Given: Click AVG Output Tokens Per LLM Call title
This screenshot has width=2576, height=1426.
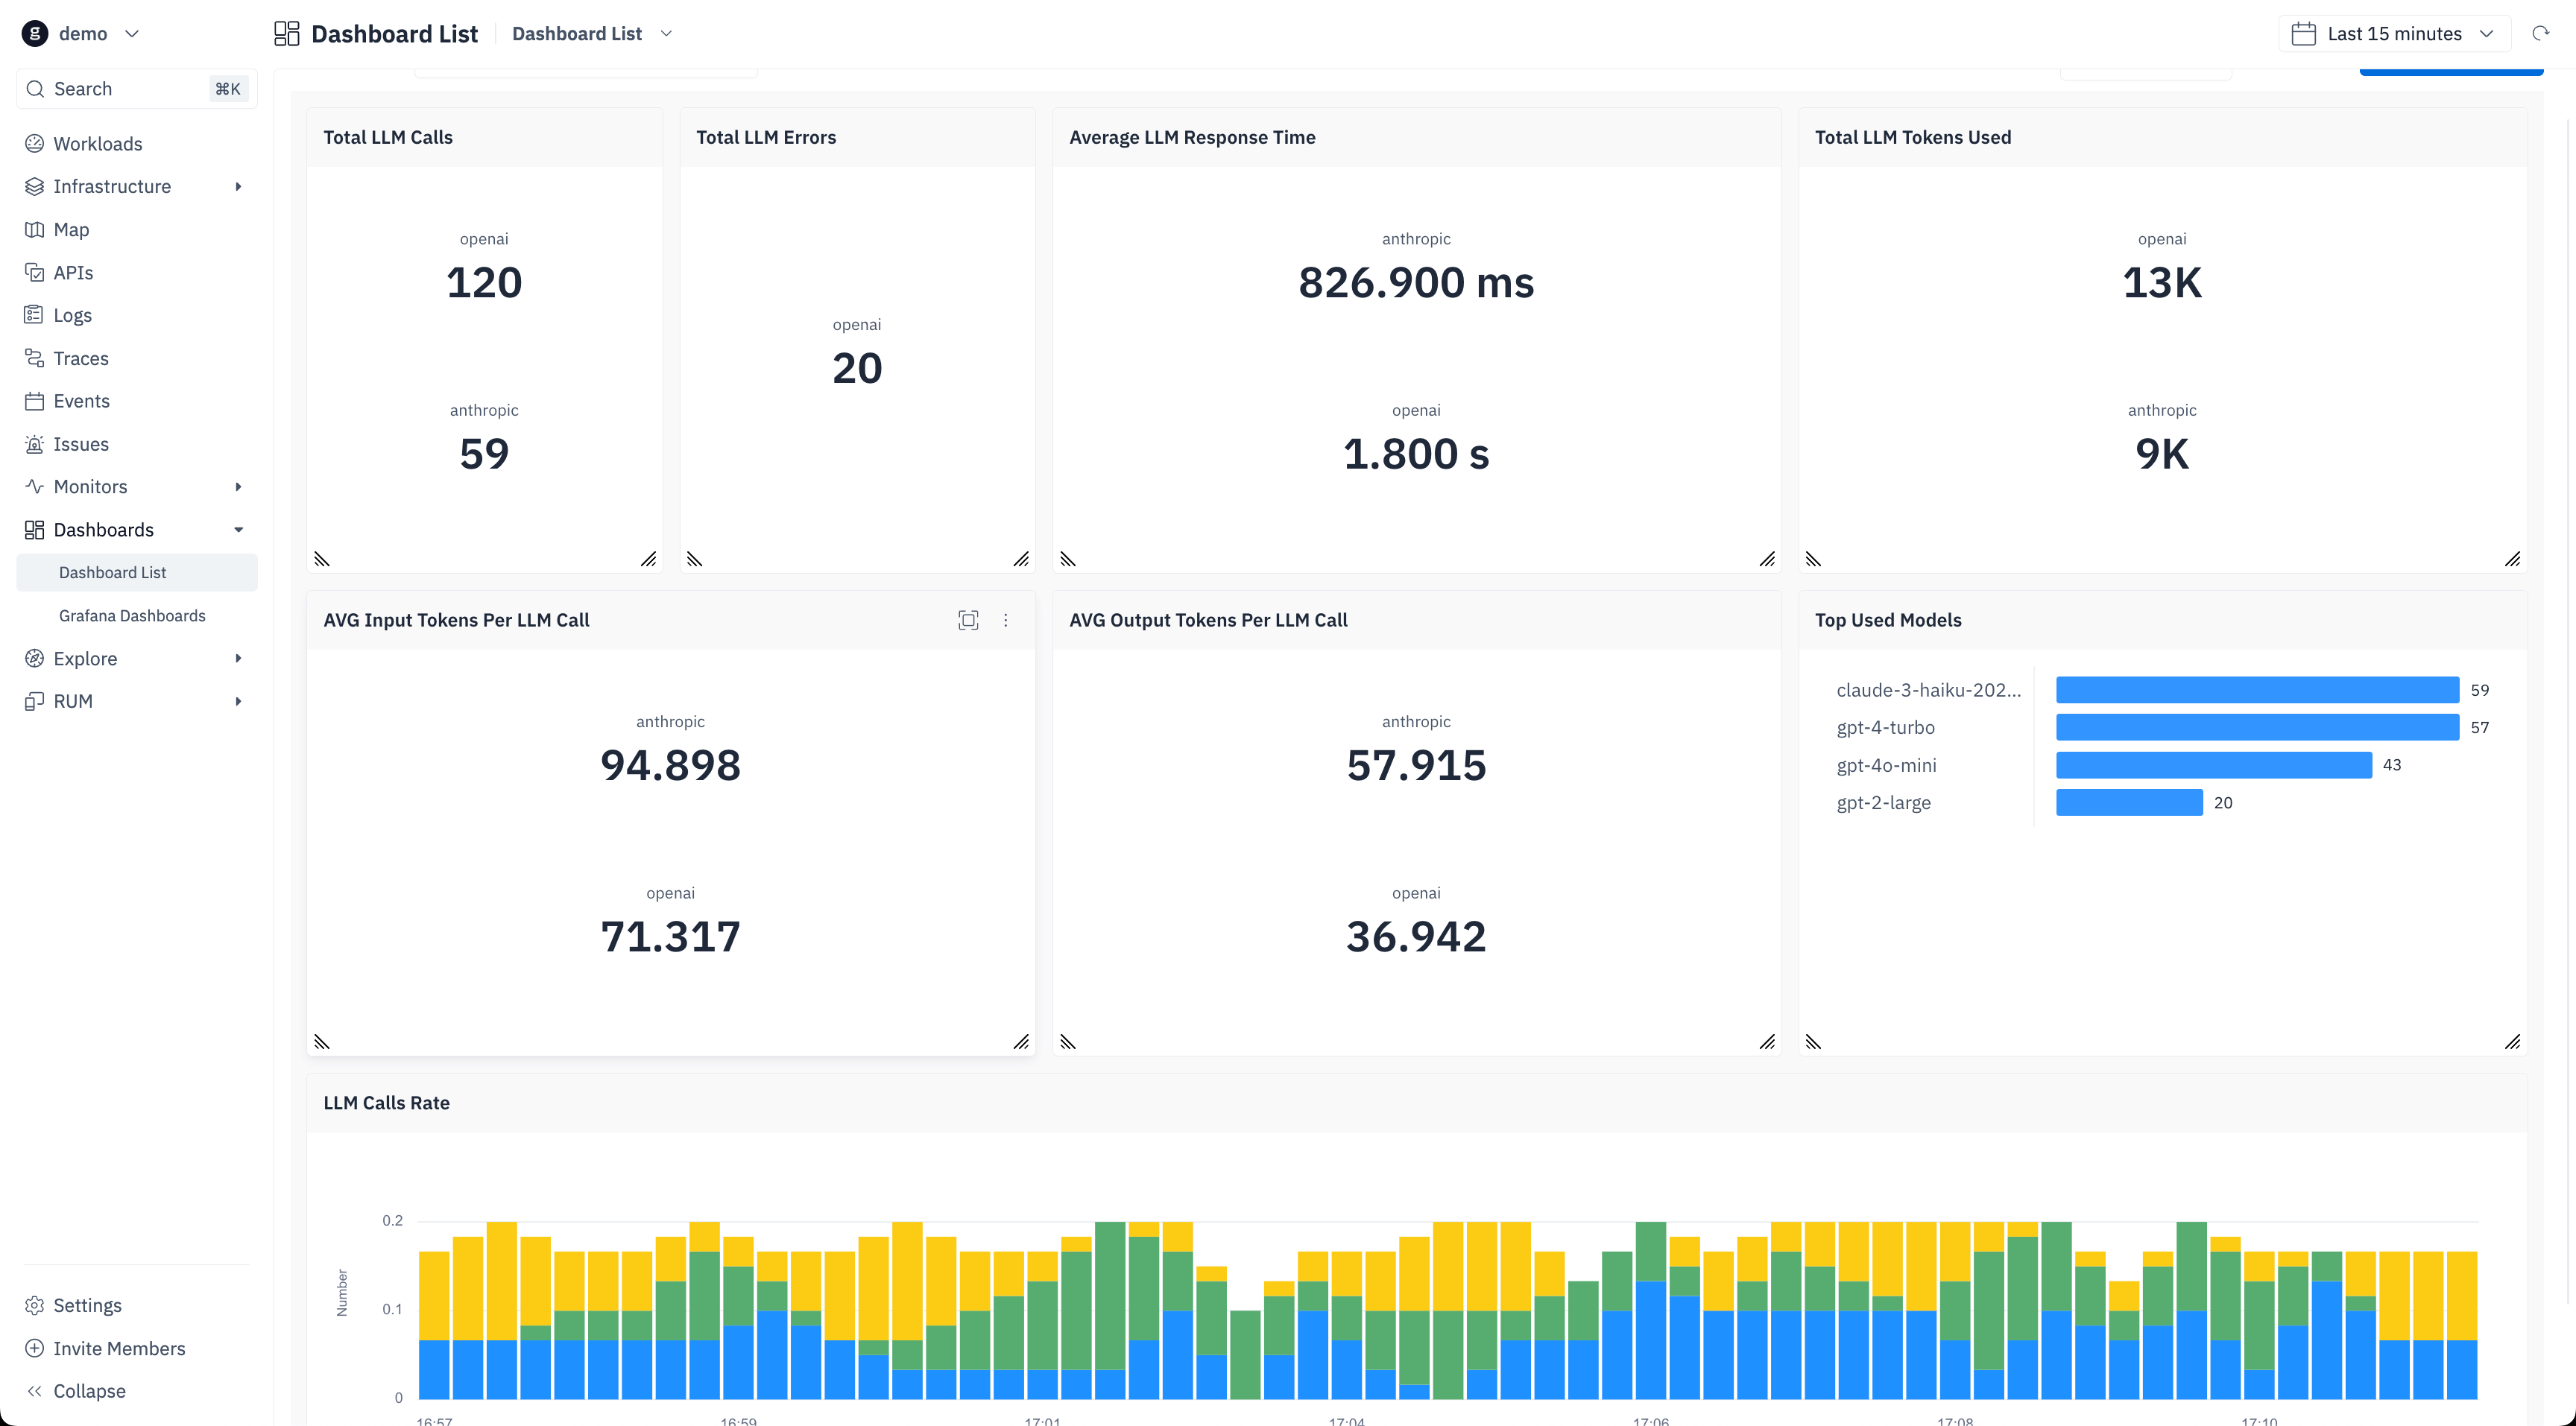Looking at the screenshot, I should [x=1208, y=621].
